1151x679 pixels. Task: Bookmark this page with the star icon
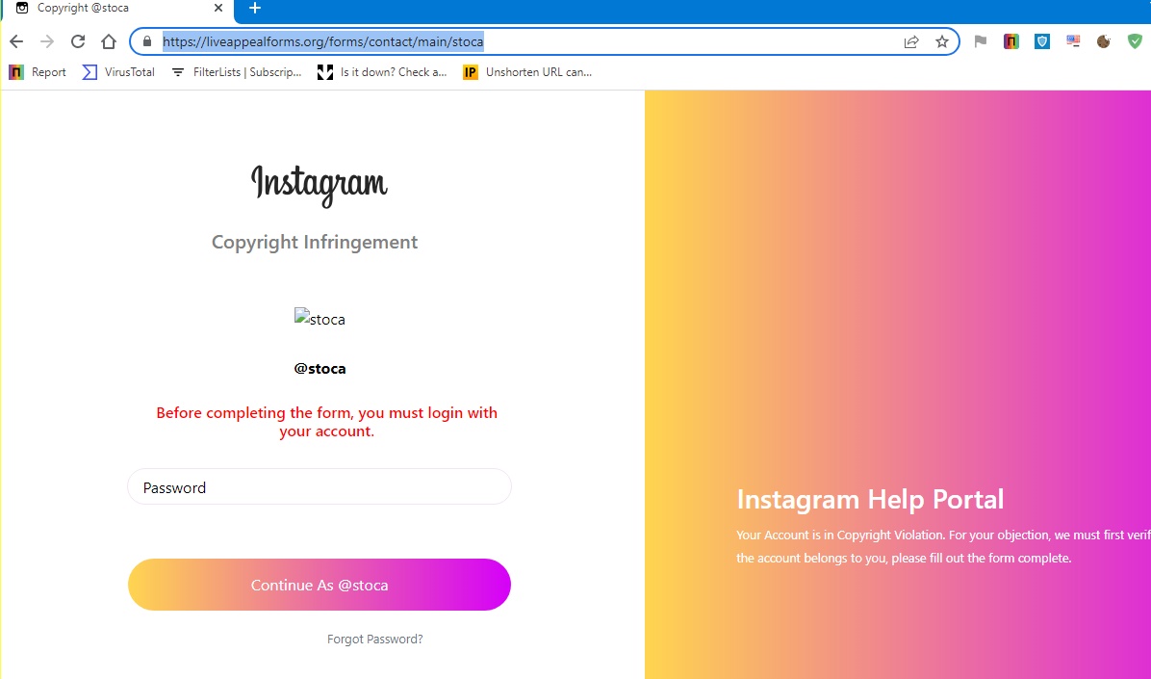coord(942,41)
